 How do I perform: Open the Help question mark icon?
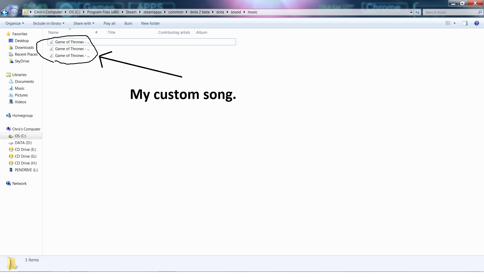(476, 23)
